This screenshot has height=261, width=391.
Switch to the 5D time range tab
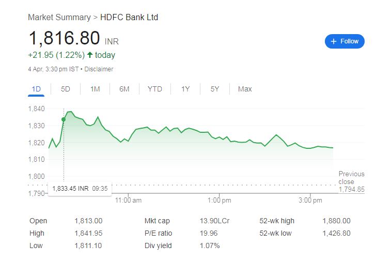pos(66,89)
